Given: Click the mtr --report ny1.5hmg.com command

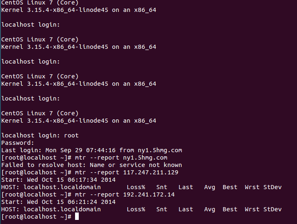Looking at the screenshot, I should pos(121,158).
